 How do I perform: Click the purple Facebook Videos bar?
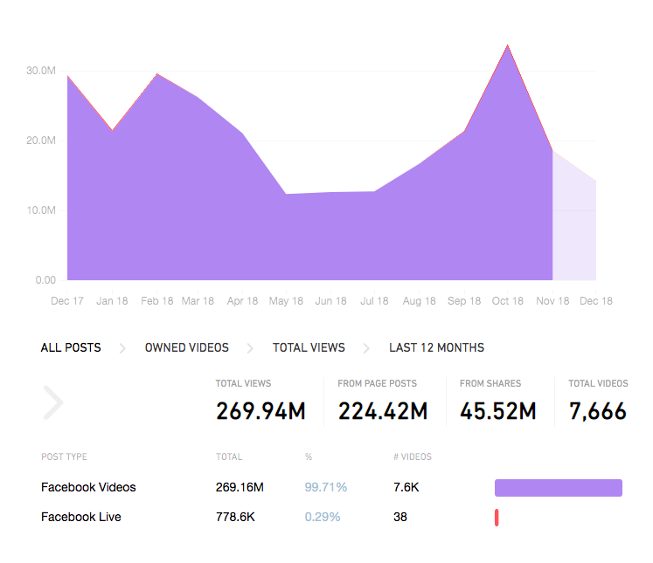pos(559,488)
